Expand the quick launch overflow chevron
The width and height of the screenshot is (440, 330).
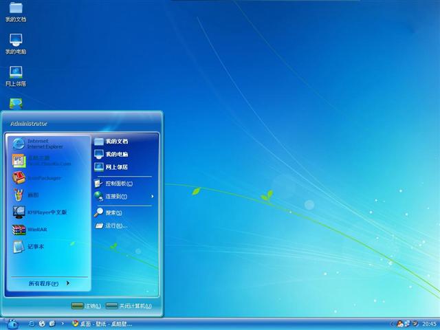tap(63, 324)
